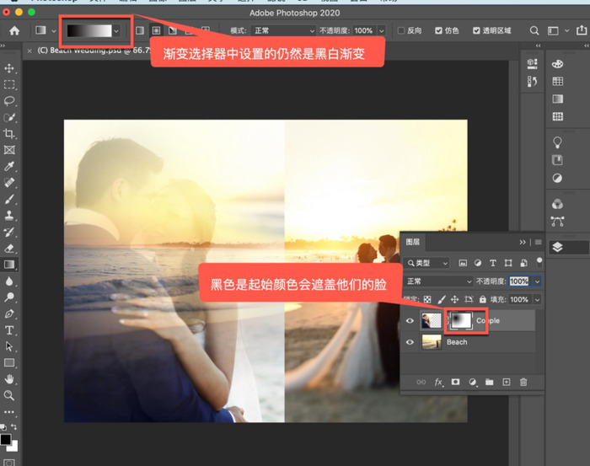This screenshot has width=590, height=466.
Task: Create a new group folder
Action: tap(489, 382)
